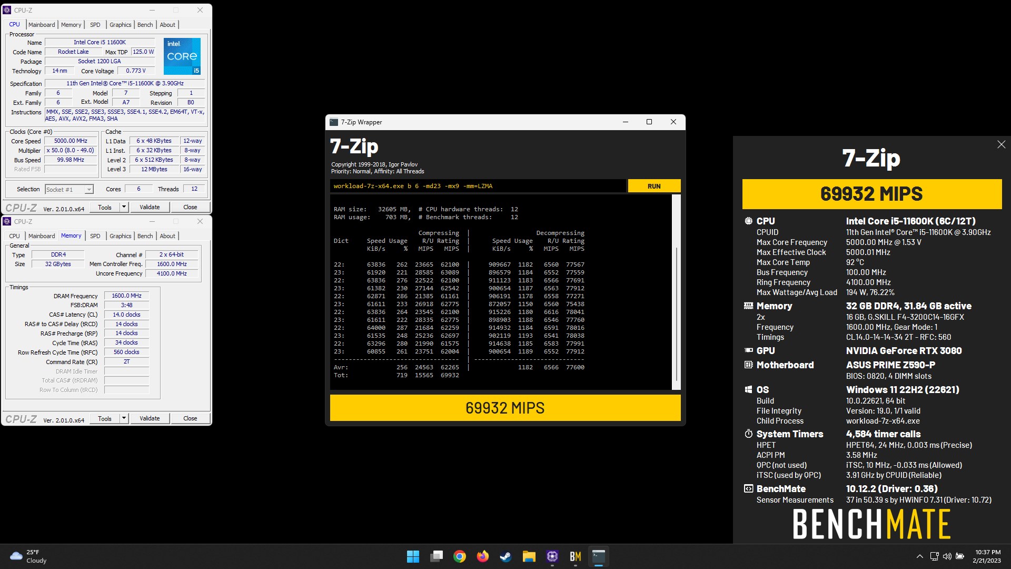Click BenchMate Motherboard section icon

click(x=748, y=365)
